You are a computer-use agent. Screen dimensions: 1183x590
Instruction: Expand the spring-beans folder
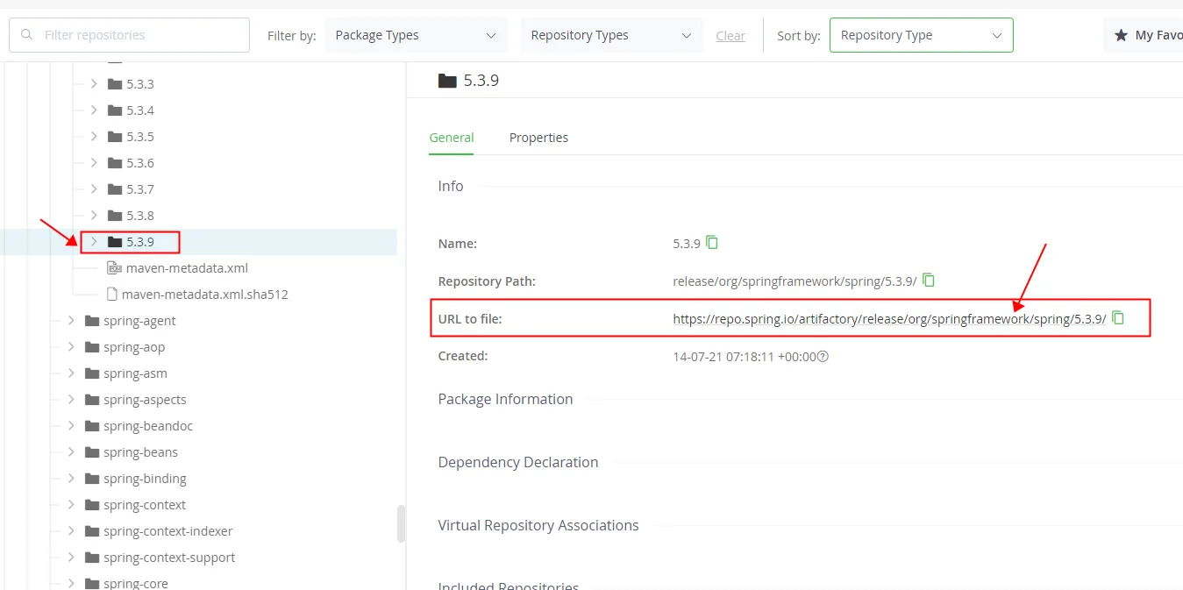71,452
